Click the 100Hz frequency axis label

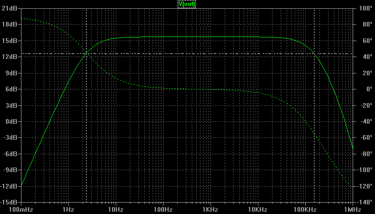coord(163,210)
